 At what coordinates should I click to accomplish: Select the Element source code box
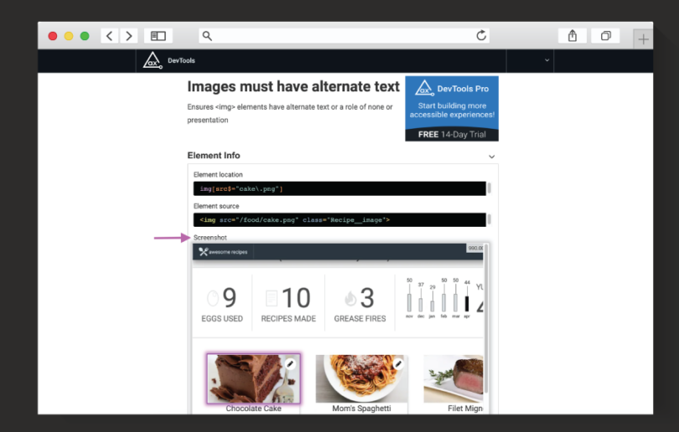[339, 219]
